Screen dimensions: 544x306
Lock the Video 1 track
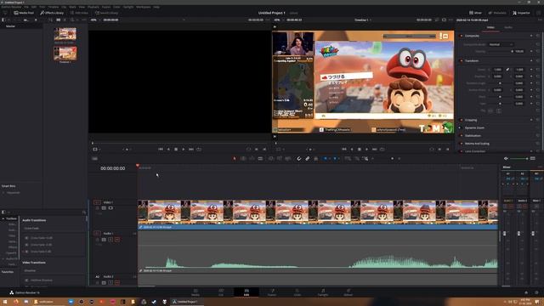tap(97, 208)
